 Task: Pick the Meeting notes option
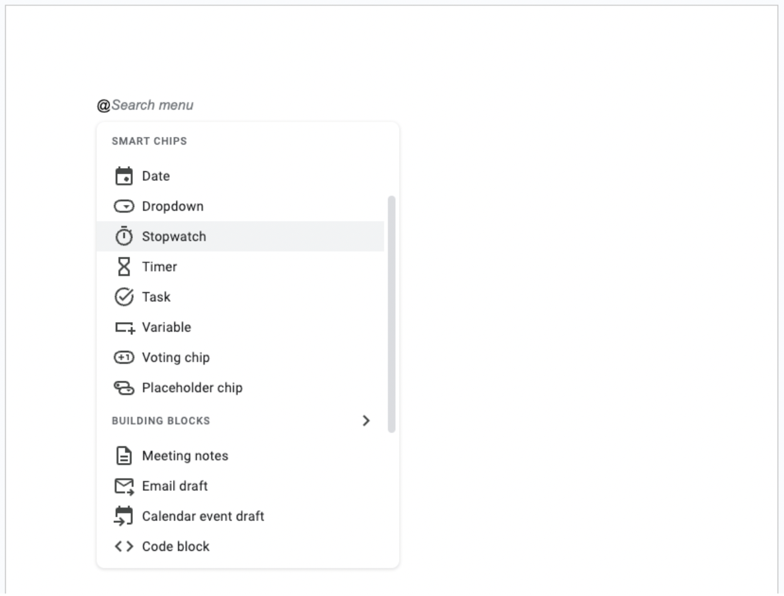(x=185, y=456)
